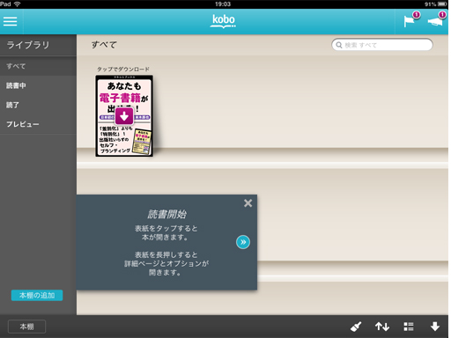Open the megaphone announcements icon
The image size is (451, 338).
(x=435, y=22)
